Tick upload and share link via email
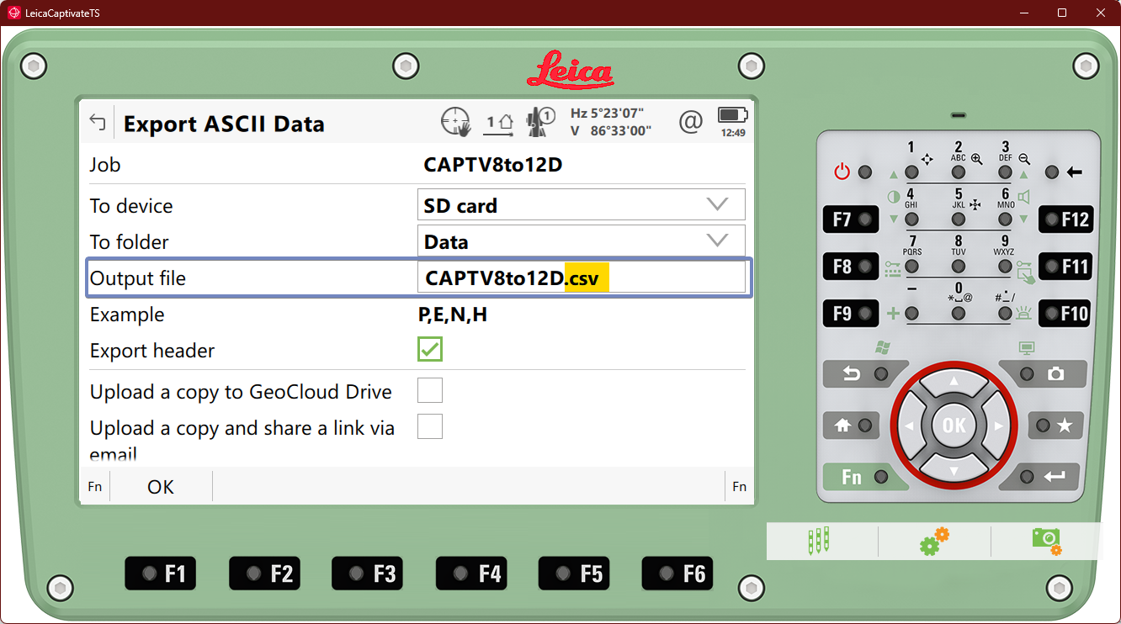1121x624 pixels. point(430,426)
